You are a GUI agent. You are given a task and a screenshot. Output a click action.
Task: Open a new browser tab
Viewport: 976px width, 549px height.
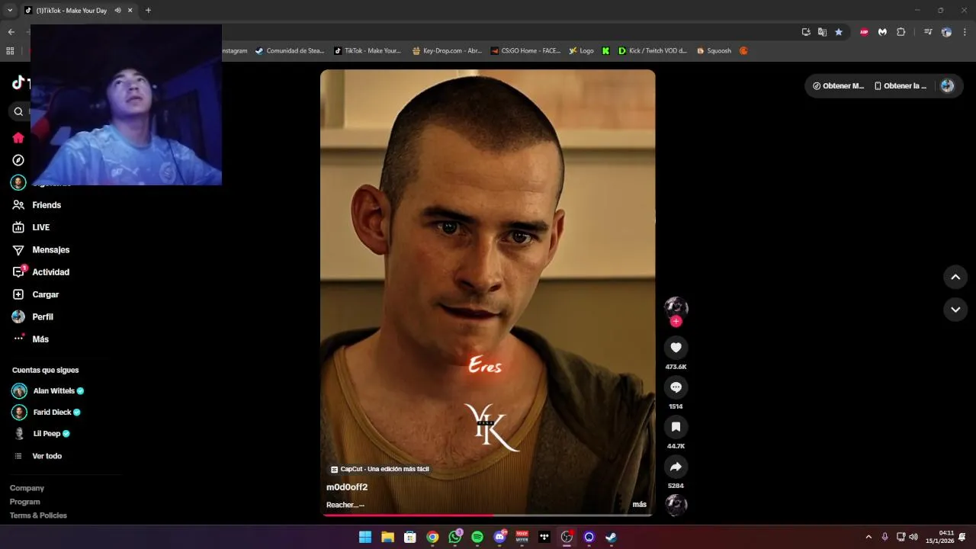tap(148, 11)
